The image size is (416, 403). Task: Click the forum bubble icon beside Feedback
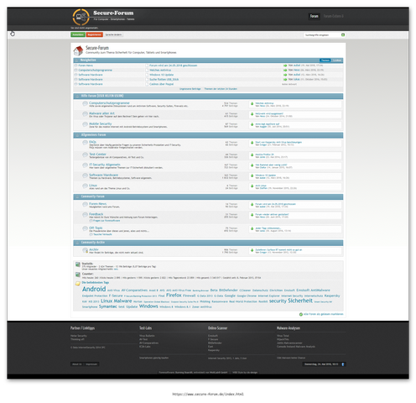pos(85,215)
